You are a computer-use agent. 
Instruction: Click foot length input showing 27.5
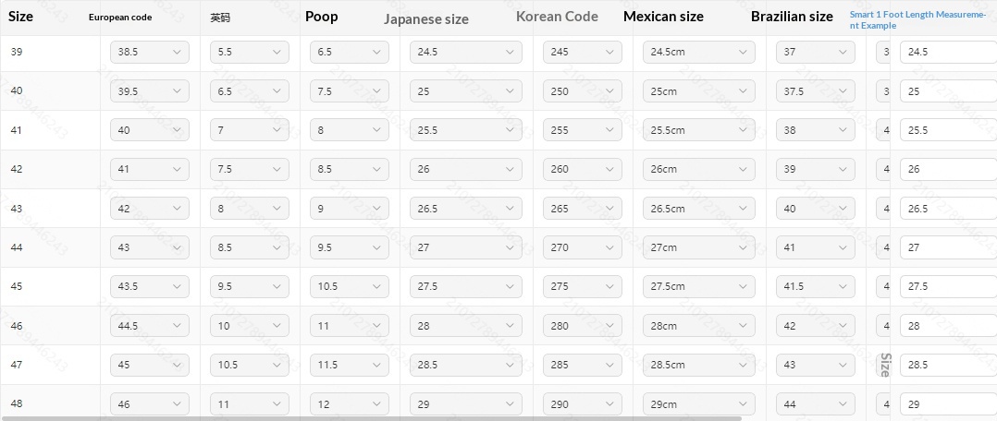947,286
